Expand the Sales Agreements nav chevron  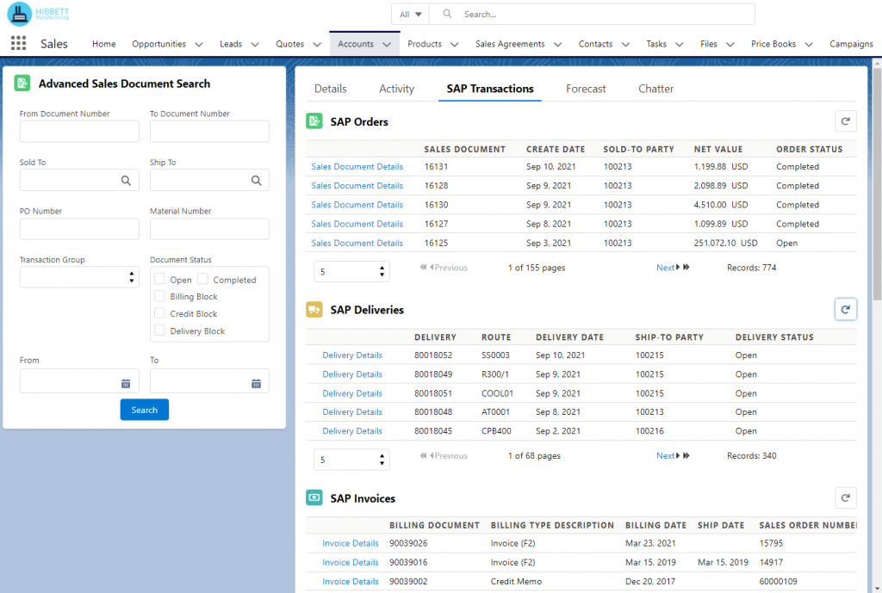pyautogui.click(x=557, y=45)
